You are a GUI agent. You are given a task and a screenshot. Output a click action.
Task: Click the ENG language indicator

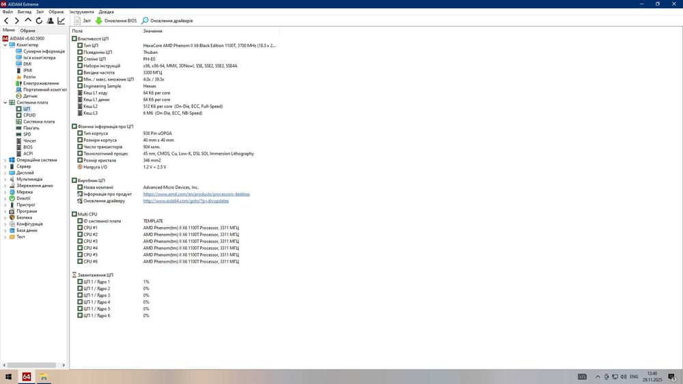[634, 376]
